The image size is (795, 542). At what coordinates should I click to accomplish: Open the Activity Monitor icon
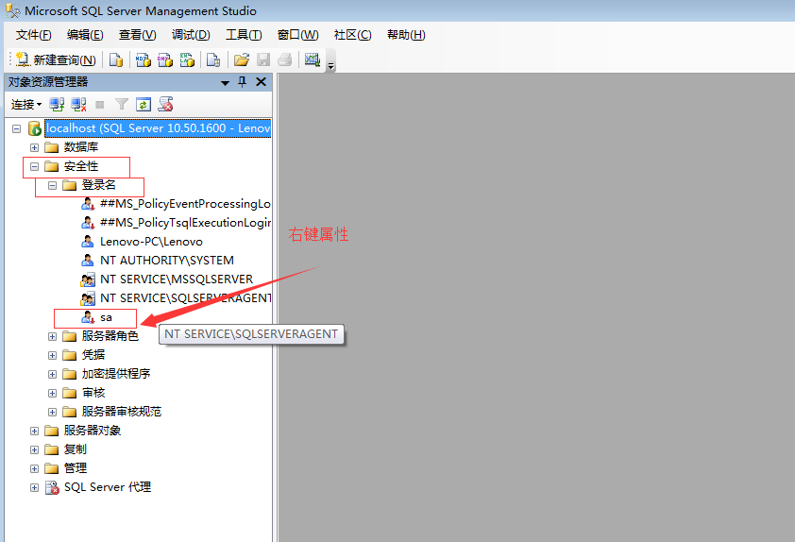(312, 59)
